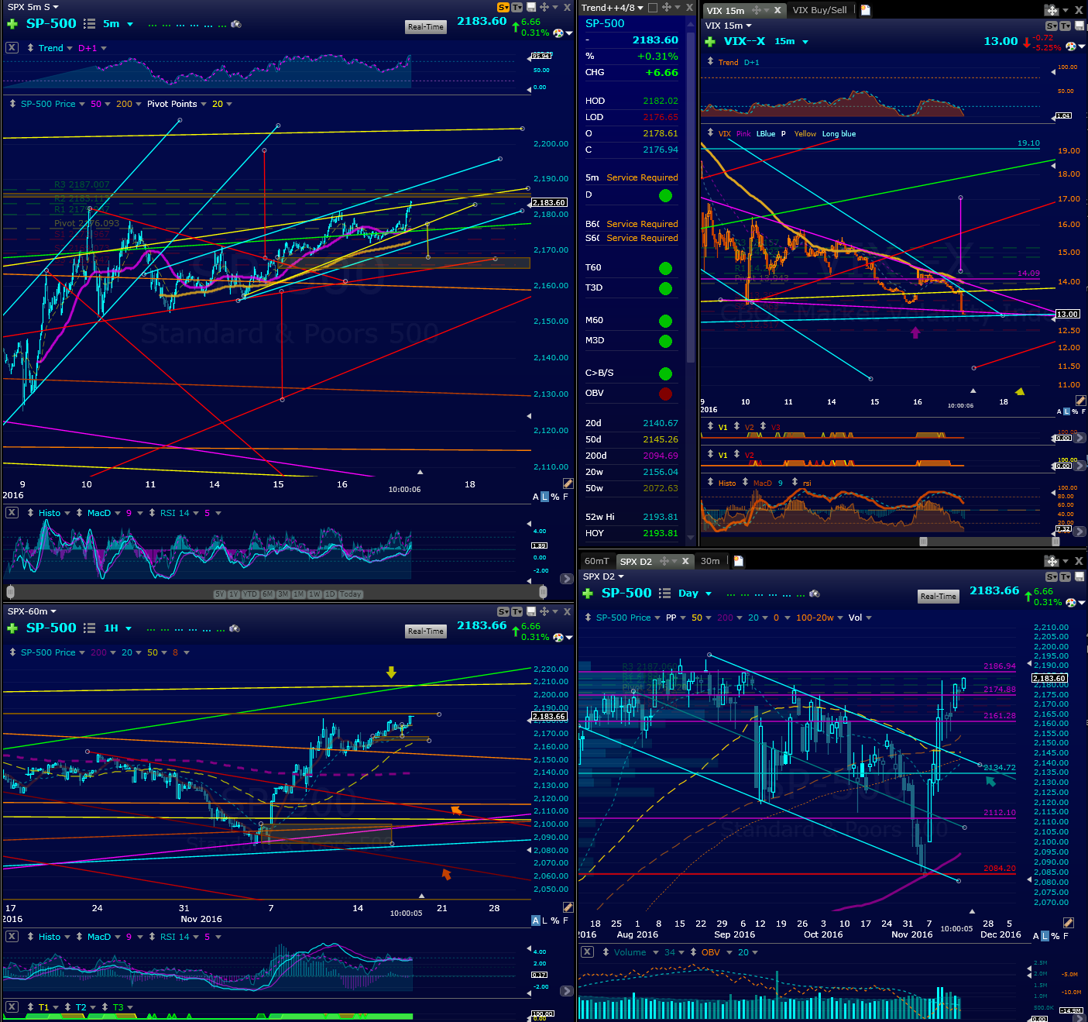Click color palette icon in SPX-60m header
1088x1022 pixels.
558,637
